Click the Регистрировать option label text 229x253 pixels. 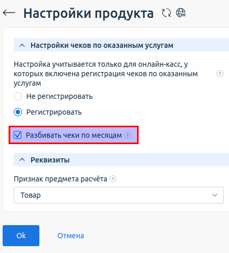pyautogui.click(x=54, y=112)
